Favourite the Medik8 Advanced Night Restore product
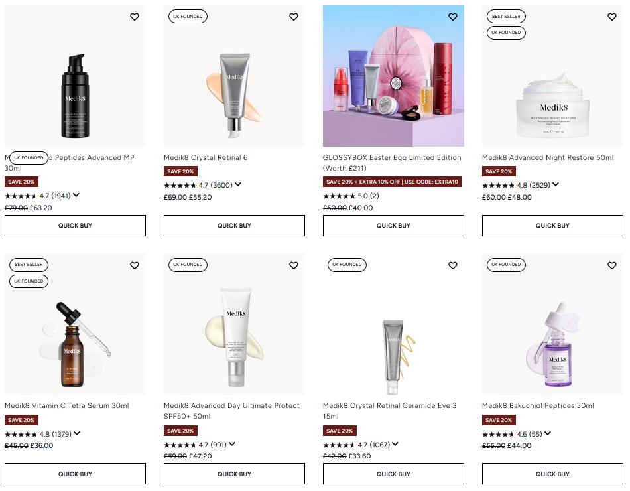This screenshot has height=491, width=630. 612,17
